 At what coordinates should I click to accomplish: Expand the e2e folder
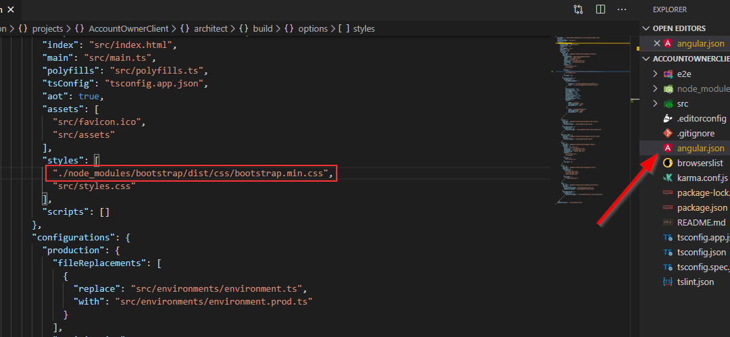point(654,74)
